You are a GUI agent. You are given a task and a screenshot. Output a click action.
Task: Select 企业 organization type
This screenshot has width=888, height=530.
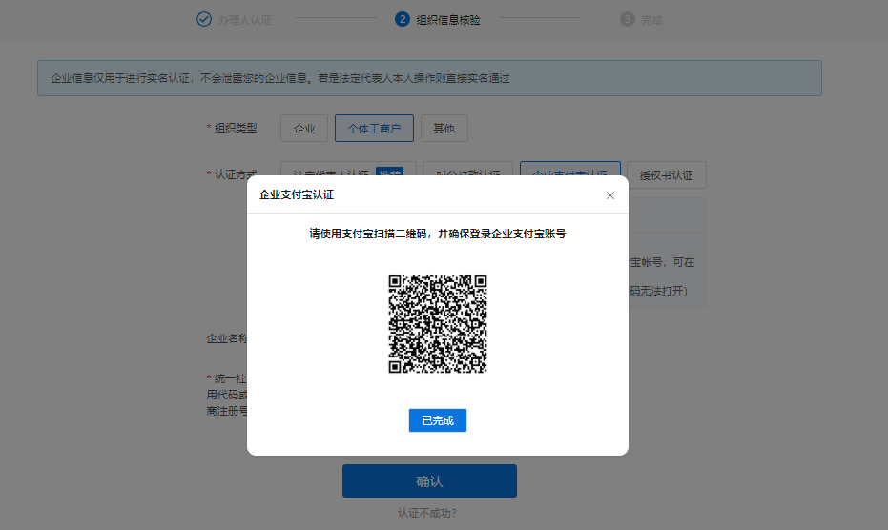click(304, 129)
